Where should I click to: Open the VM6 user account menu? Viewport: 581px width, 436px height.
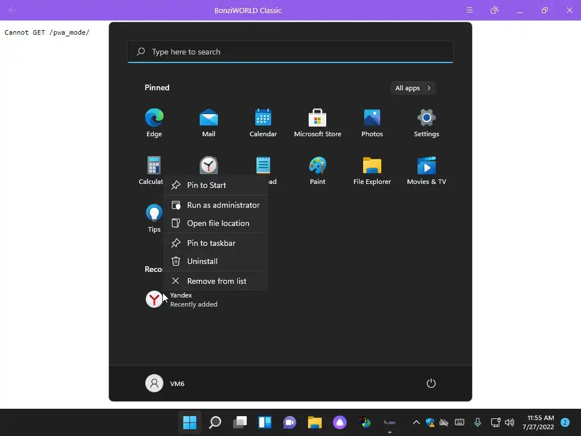(x=165, y=383)
